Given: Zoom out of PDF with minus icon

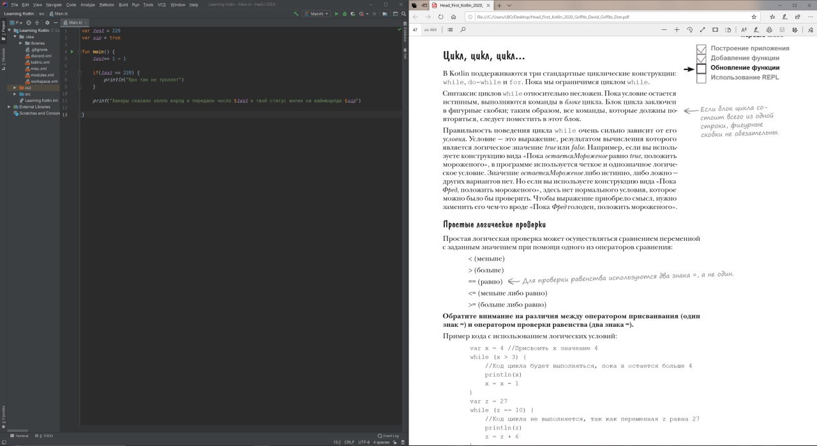Looking at the screenshot, I should [x=664, y=29].
